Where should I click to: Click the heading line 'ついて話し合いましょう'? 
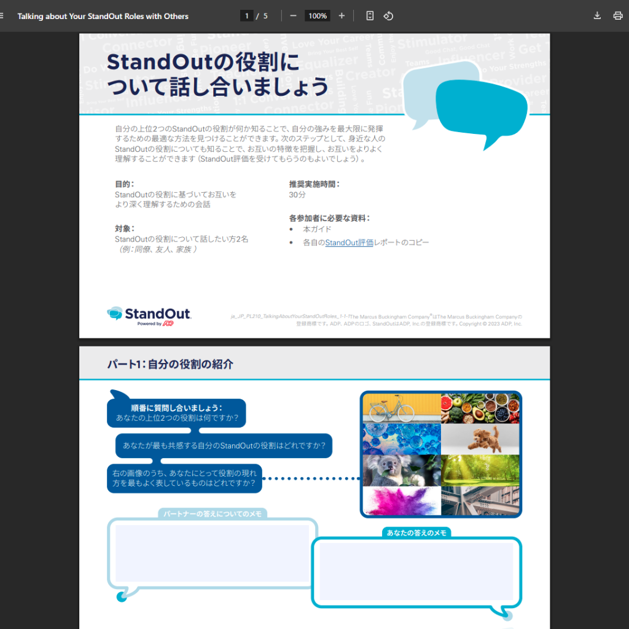click(218, 87)
